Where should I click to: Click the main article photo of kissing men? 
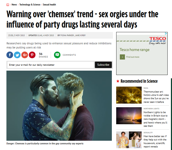click(59, 106)
